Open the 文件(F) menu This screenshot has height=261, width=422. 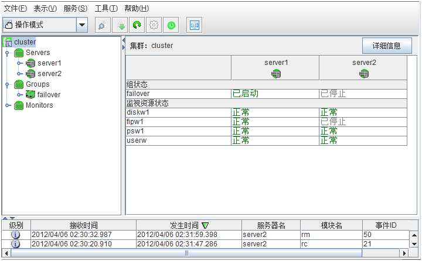(15, 8)
